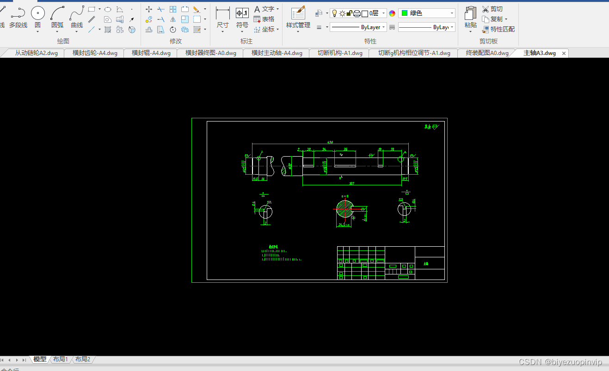Viewport: 609px width, 371px height.
Task: Click the Move tool in modify panel
Action: click(149, 9)
